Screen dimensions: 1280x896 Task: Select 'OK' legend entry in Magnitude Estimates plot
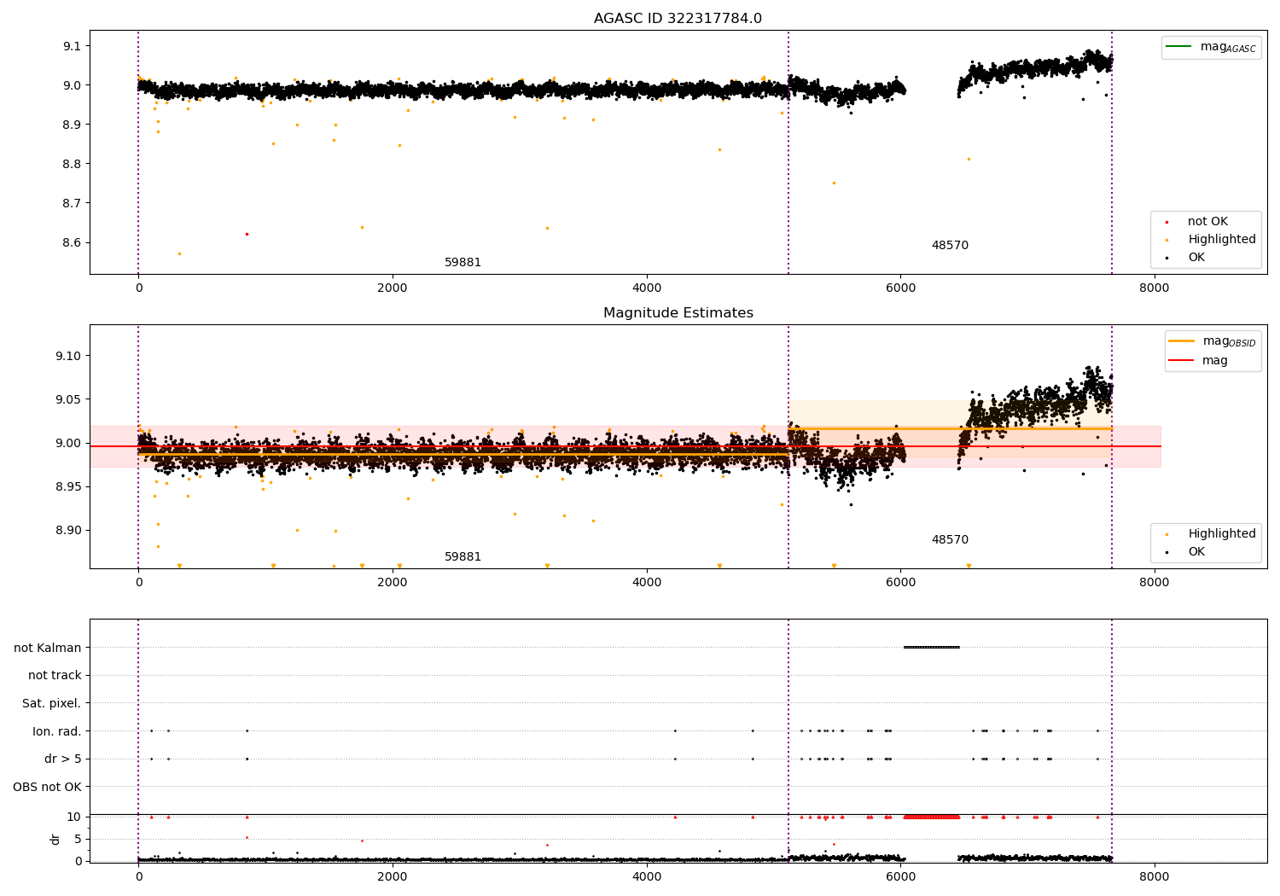tap(1196, 552)
